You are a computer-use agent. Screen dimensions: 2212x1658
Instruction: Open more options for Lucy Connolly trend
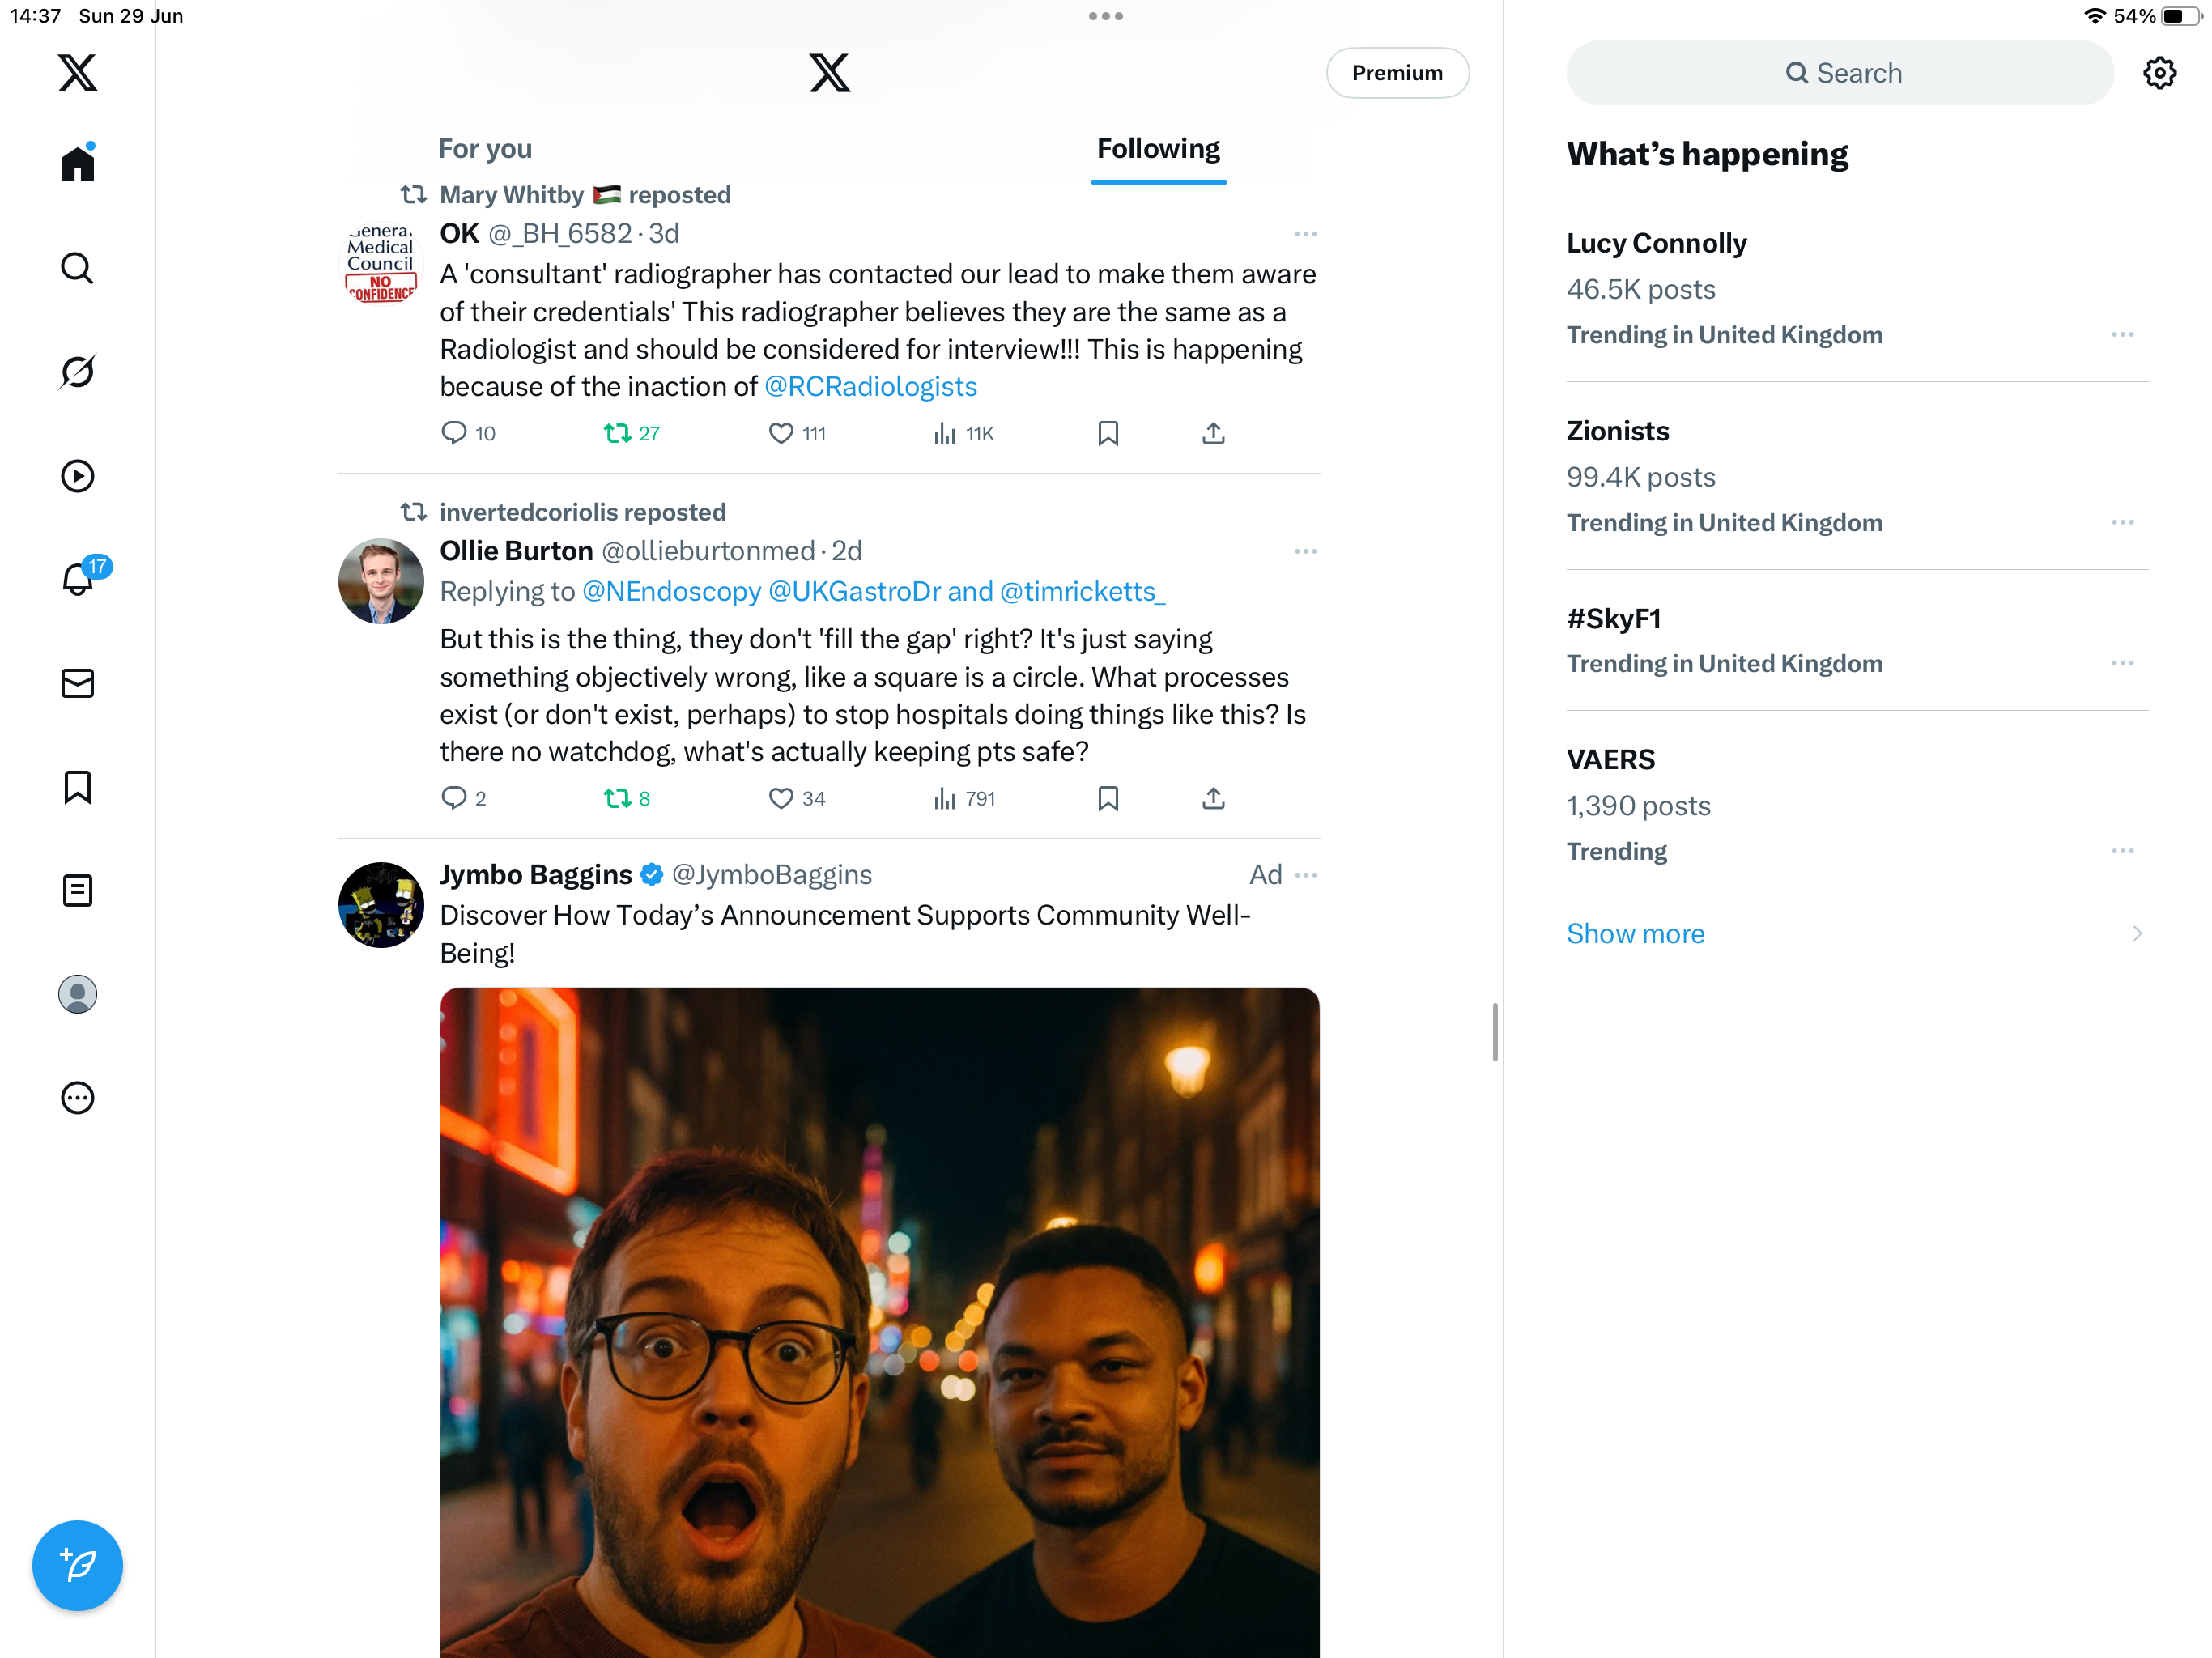tap(2122, 335)
